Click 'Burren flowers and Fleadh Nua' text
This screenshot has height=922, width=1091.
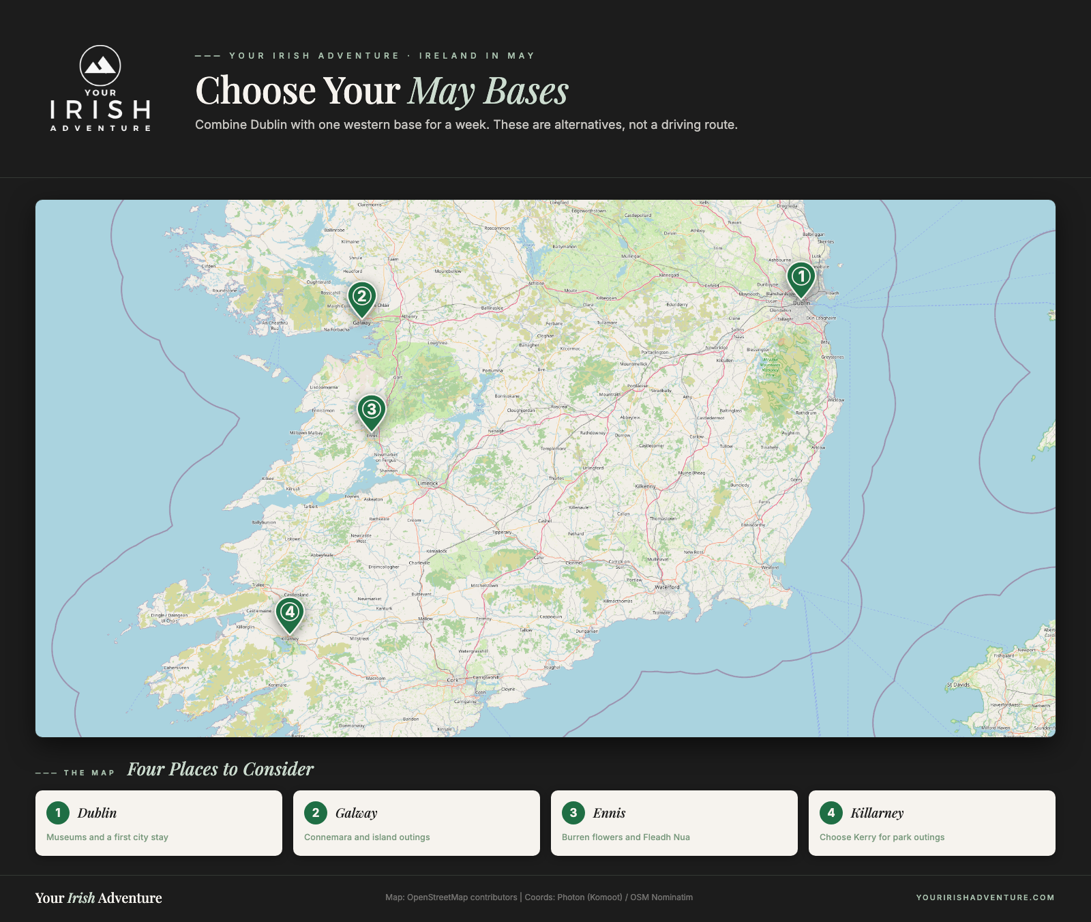[626, 837]
